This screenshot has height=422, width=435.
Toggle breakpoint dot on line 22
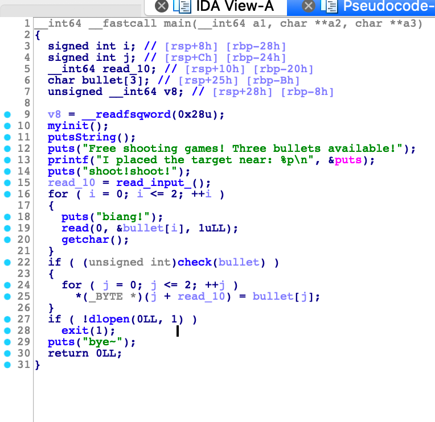pyautogui.click(x=7, y=262)
